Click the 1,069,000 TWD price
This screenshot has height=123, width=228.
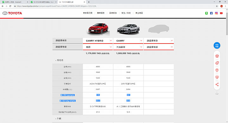click(128, 54)
